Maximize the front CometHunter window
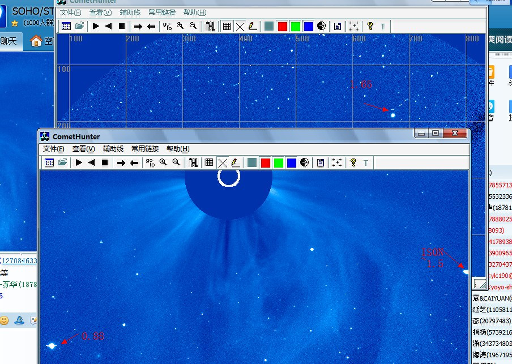The height and width of the screenshot is (364, 512). (x=436, y=133)
